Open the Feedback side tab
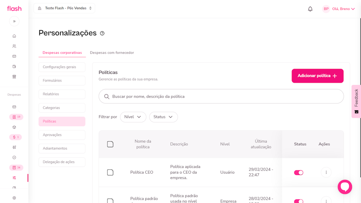 point(356,101)
